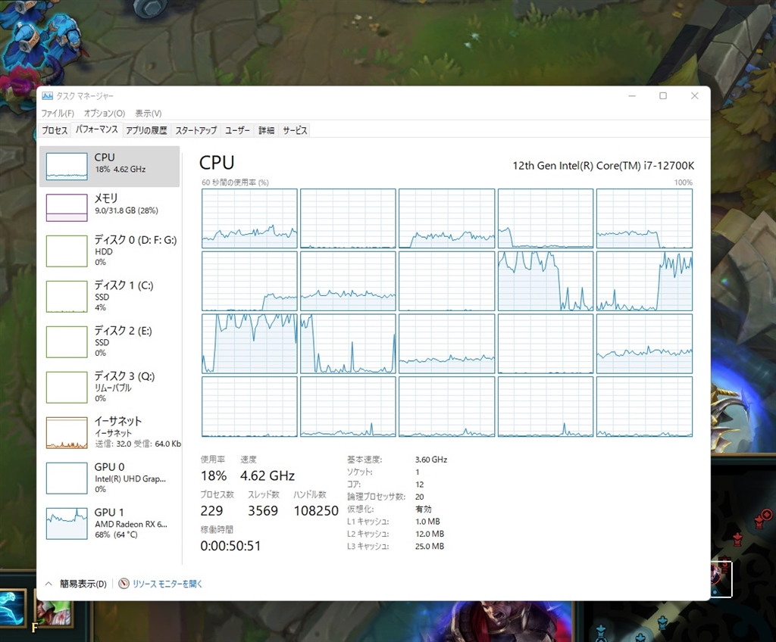This screenshot has height=642, width=776.
Task: Click the i7-12700K processor name text
Action: (x=603, y=166)
